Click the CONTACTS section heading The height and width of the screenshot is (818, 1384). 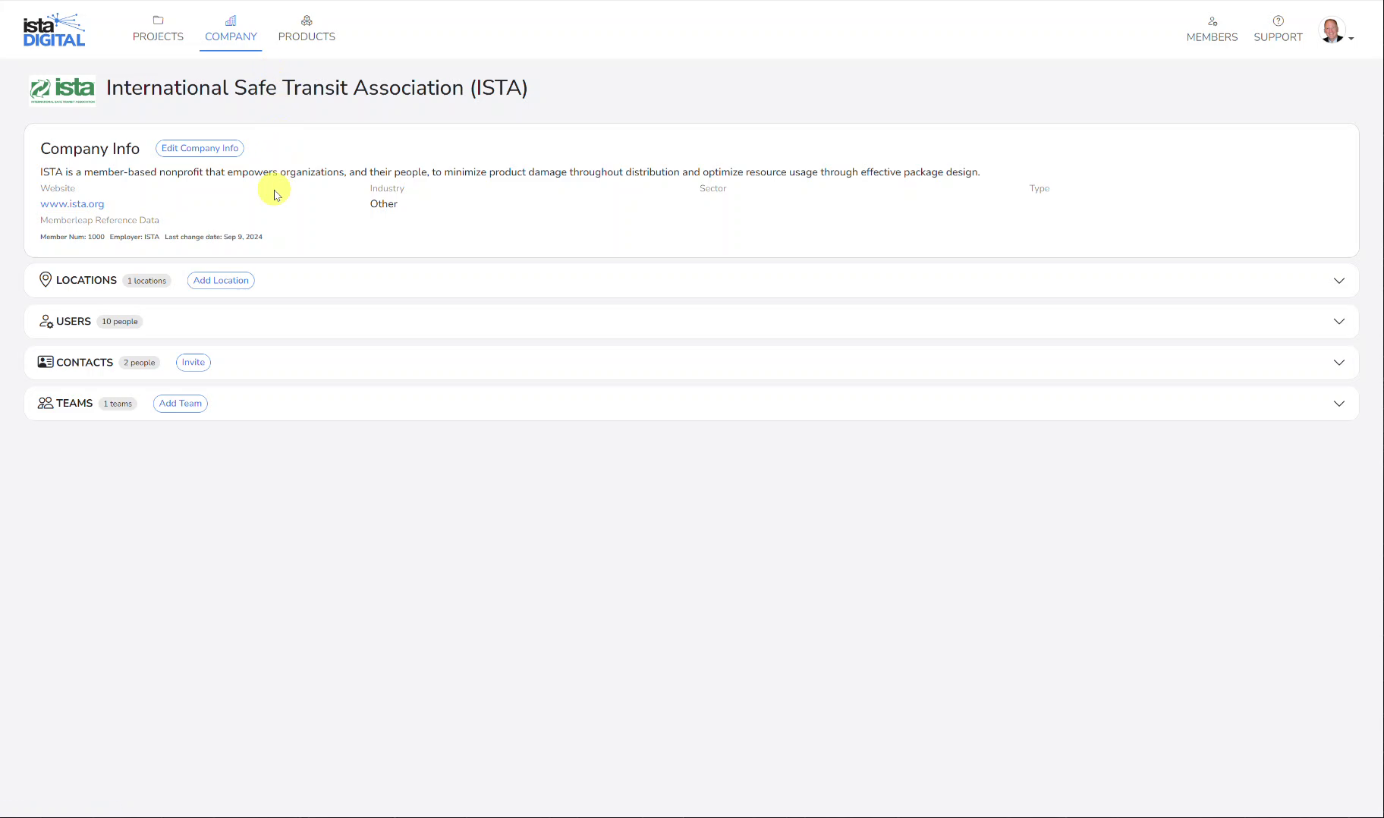[x=84, y=362]
